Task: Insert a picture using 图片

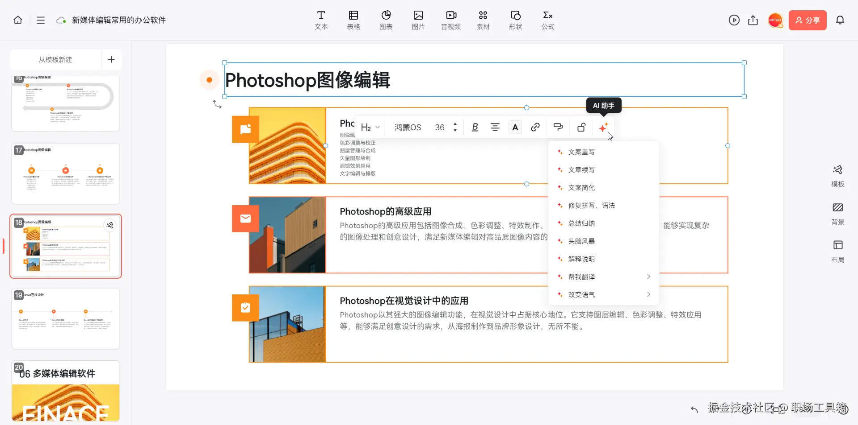Action: 418,20
